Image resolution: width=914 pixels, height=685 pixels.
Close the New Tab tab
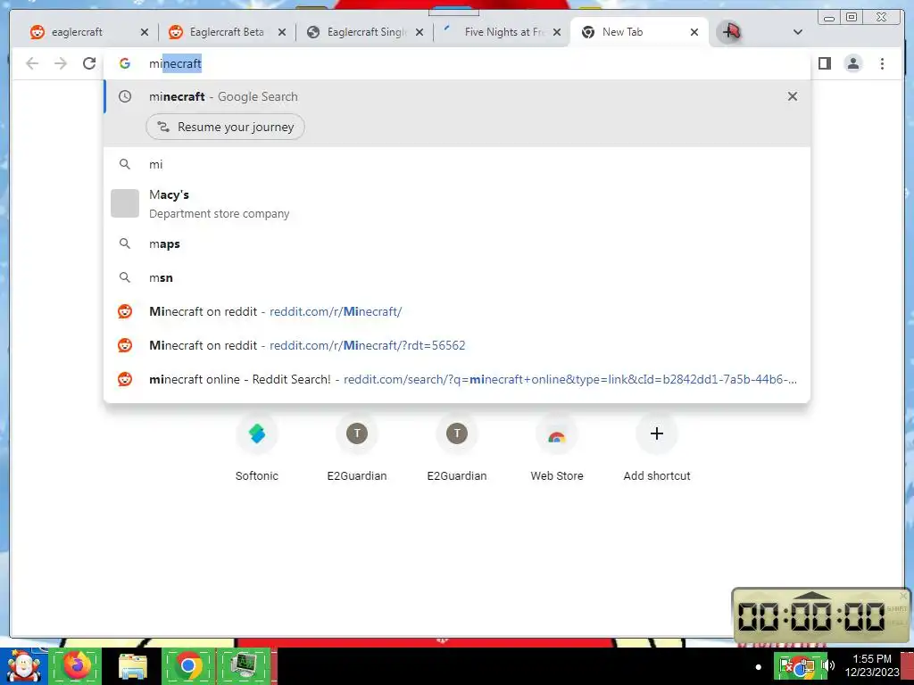(694, 32)
